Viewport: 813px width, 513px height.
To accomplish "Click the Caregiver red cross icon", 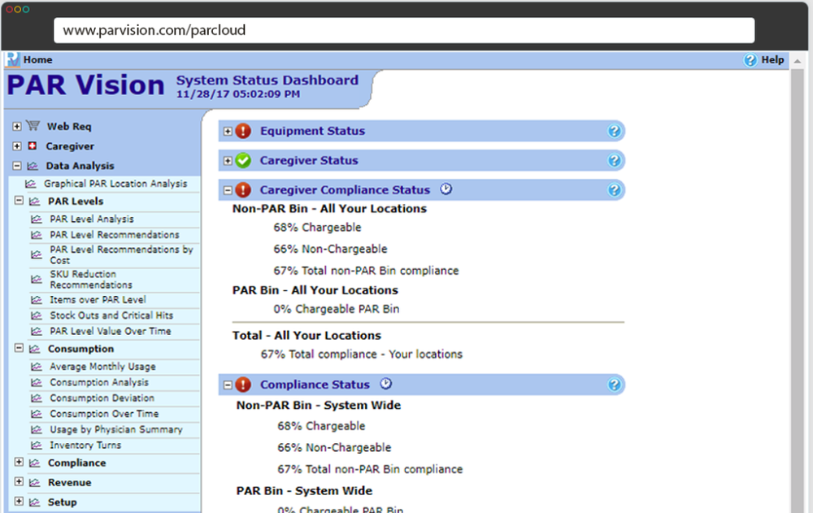I will pyautogui.click(x=33, y=146).
